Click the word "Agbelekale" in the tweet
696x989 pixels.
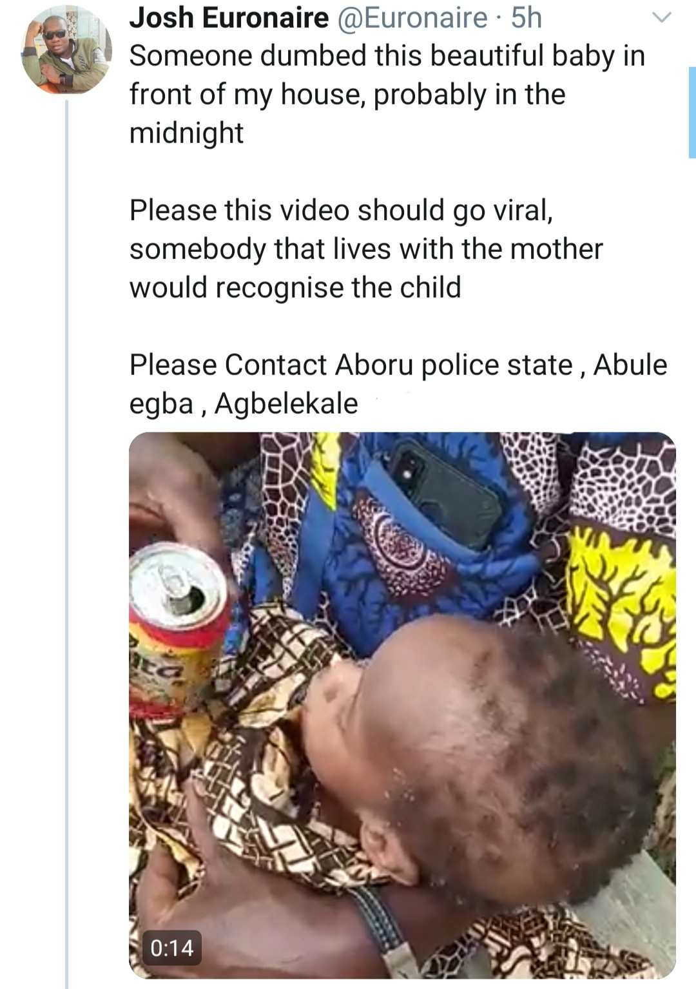click(x=286, y=404)
